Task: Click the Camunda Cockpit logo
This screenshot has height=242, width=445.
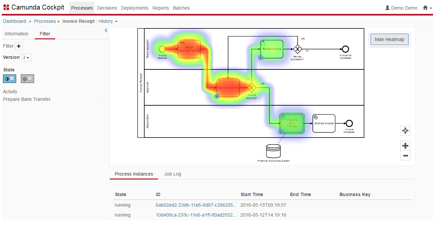Action: [x=33, y=8]
